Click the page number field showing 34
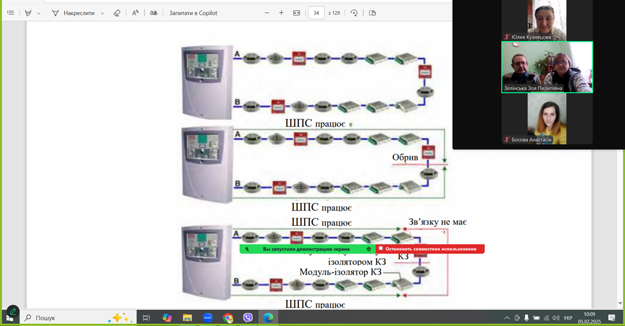 coord(316,13)
